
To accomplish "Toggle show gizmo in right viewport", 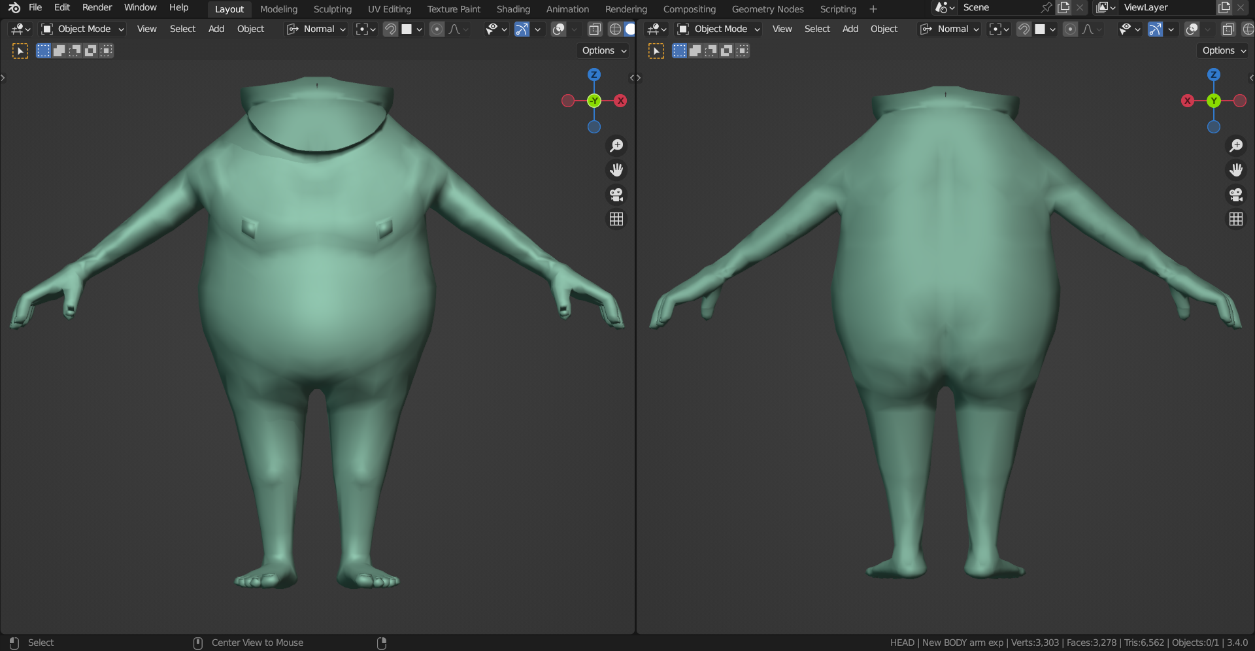I will coord(1155,29).
